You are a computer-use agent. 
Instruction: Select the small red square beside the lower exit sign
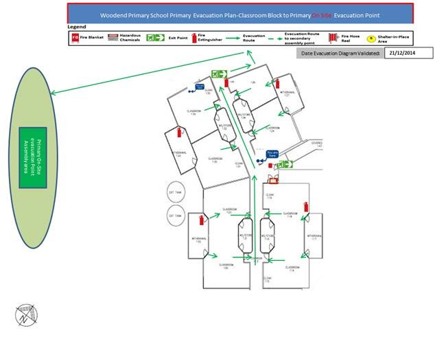(x=270, y=165)
